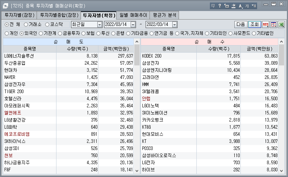This screenshot has height=177, width=288.
Task: Click 수량(백주) header in 순매수 table
Action: (x=218, y=49)
